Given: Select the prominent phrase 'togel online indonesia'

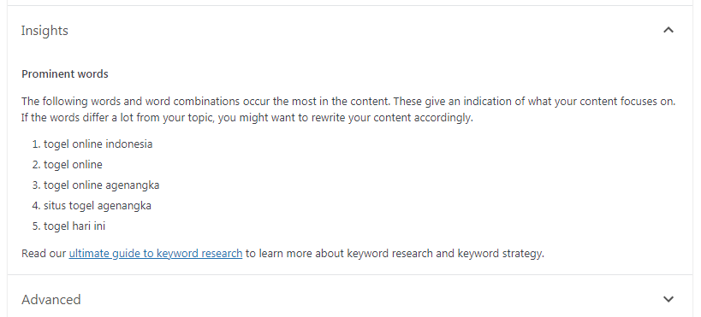Looking at the screenshot, I should coord(98,144).
